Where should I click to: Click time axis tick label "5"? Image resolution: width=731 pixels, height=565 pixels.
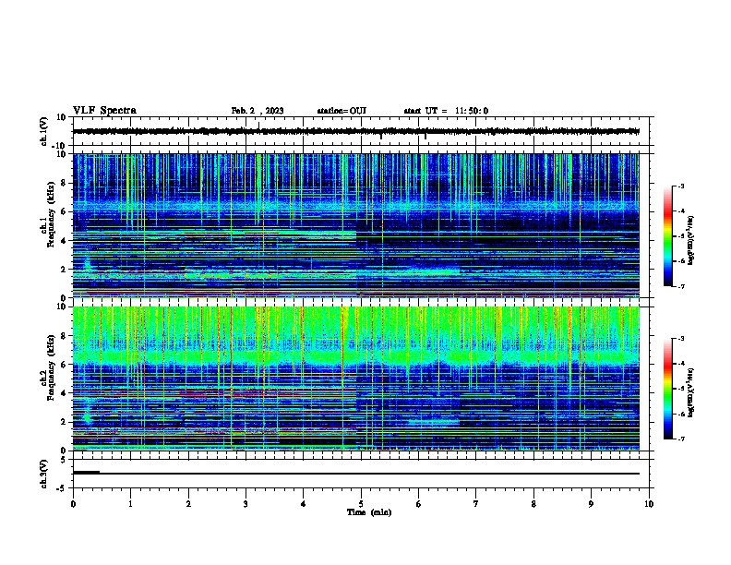(x=361, y=504)
